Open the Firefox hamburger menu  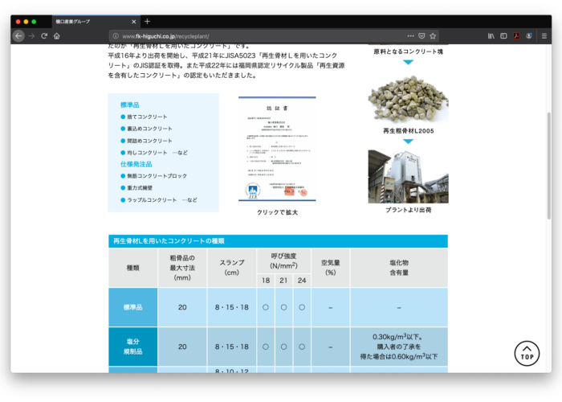click(x=544, y=36)
